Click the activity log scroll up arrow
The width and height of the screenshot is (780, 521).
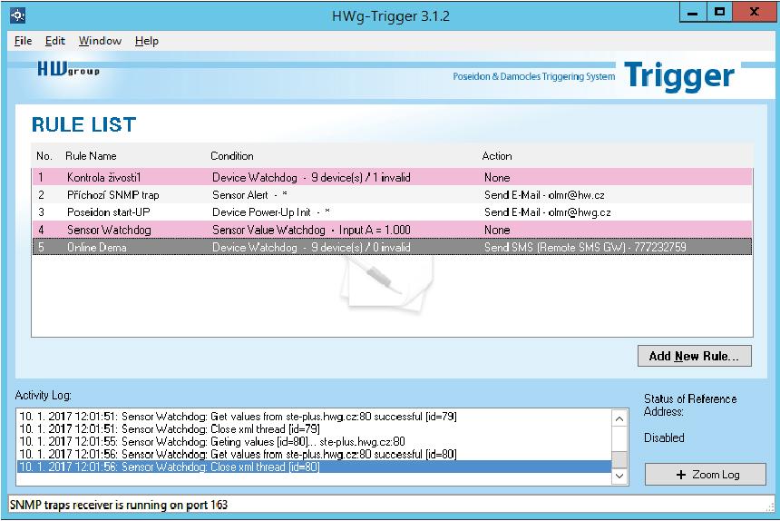click(619, 418)
